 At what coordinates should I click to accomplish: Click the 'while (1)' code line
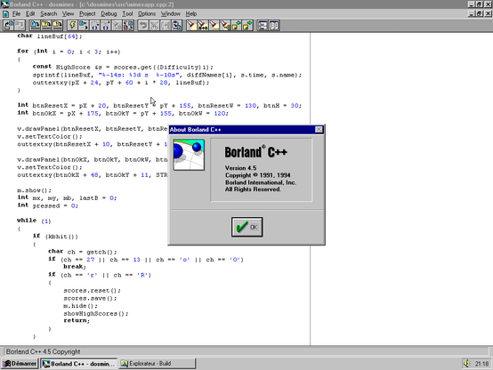click(x=34, y=221)
